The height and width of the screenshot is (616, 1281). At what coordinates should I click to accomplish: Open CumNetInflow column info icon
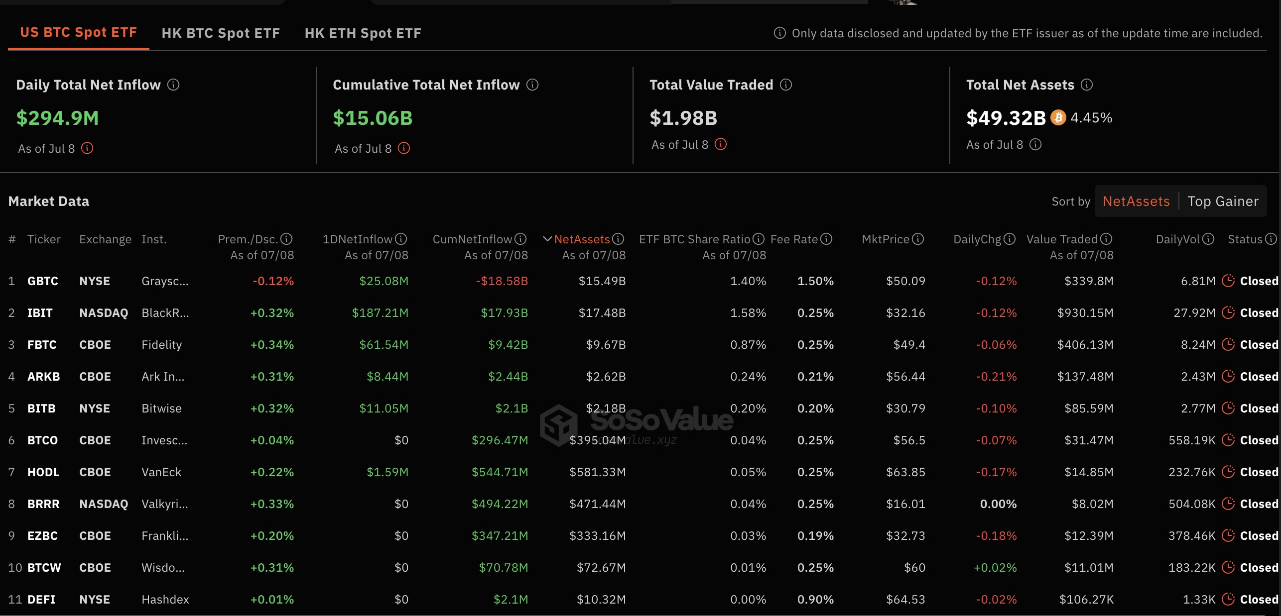(x=520, y=239)
